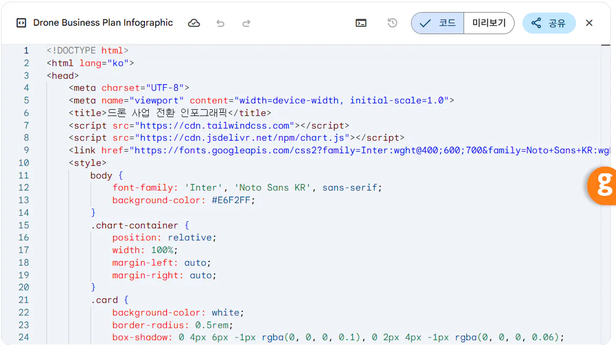The image size is (616, 345).
Task: Click the margin-left: auto line
Action: coord(161,263)
